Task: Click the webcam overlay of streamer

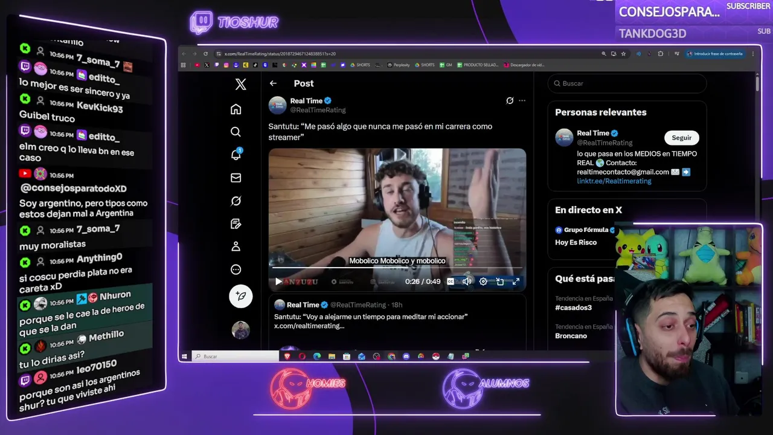Action: 689,320
